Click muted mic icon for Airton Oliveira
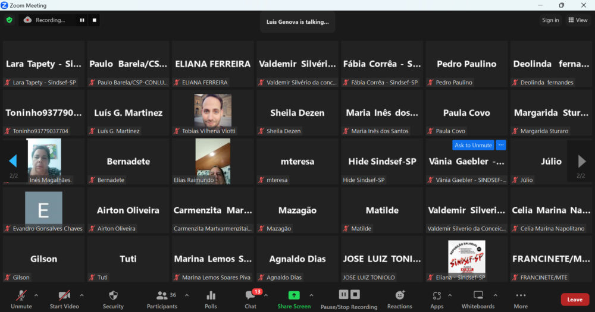595x312 pixels. pyautogui.click(x=92, y=229)
